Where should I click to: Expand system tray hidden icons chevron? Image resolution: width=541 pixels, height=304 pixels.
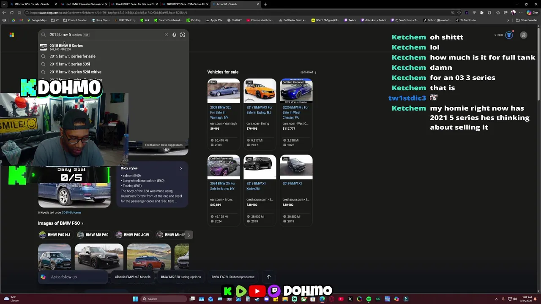(x=496, y=299)
